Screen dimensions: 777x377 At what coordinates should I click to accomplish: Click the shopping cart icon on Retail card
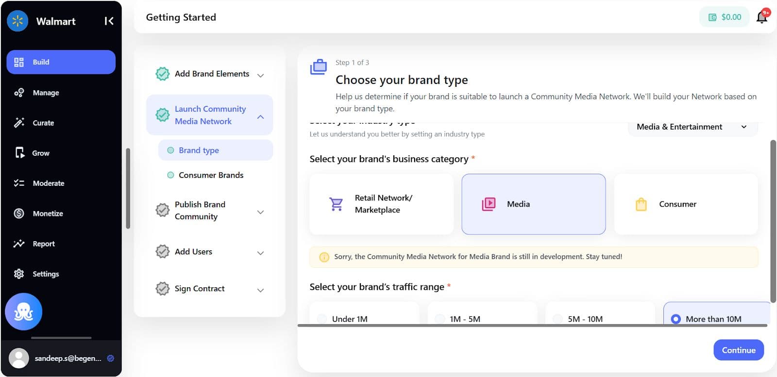336,204
